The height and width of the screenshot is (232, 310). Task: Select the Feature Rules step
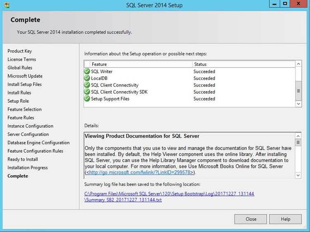(21, 118)
